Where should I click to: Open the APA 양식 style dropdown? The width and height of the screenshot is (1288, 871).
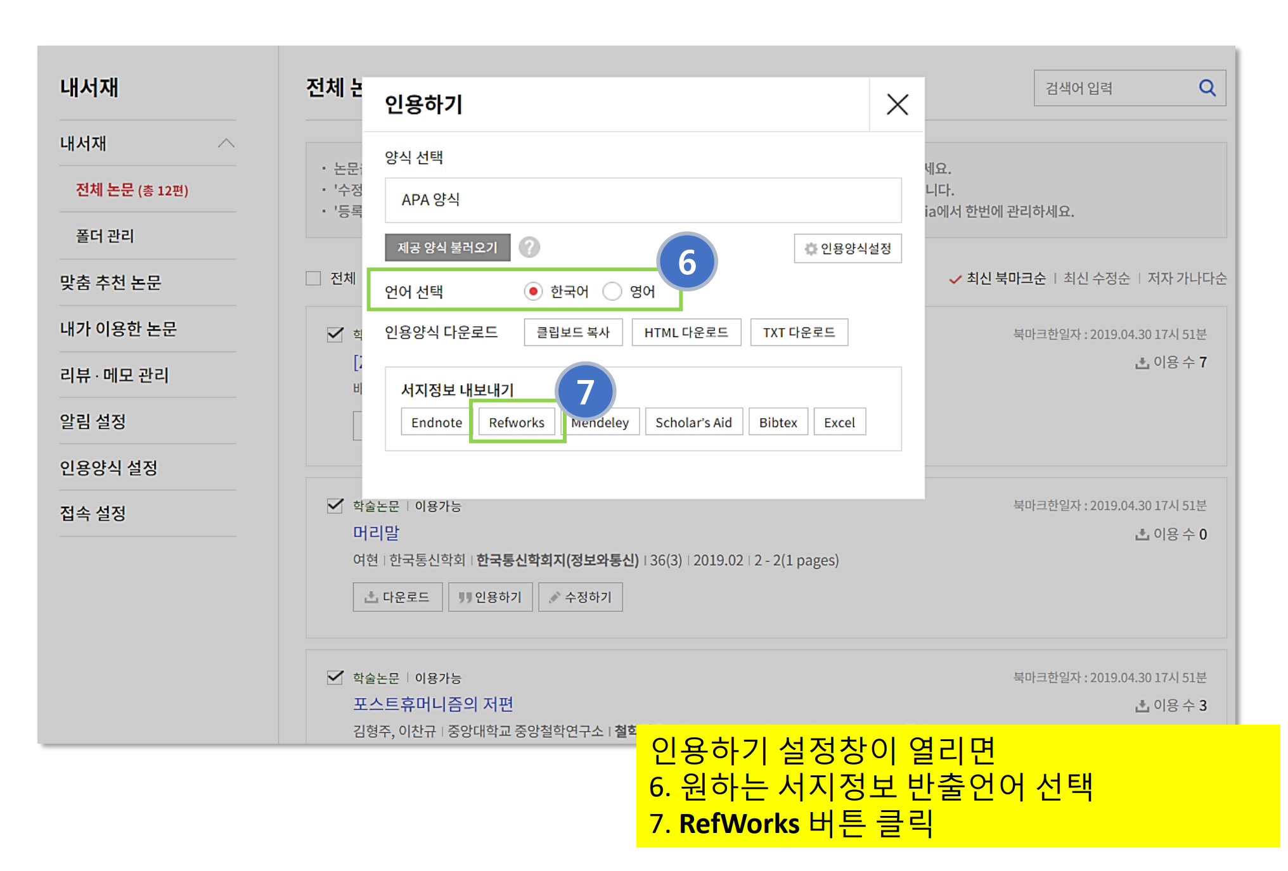tap(643, 200)
